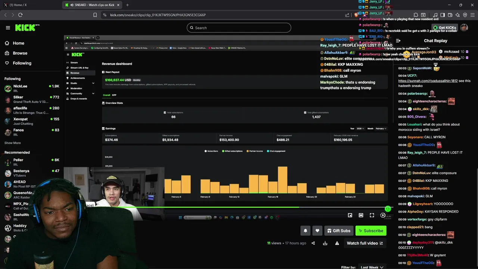Open the browser main menu
The image size is (478, 269).
coord(472,15)
